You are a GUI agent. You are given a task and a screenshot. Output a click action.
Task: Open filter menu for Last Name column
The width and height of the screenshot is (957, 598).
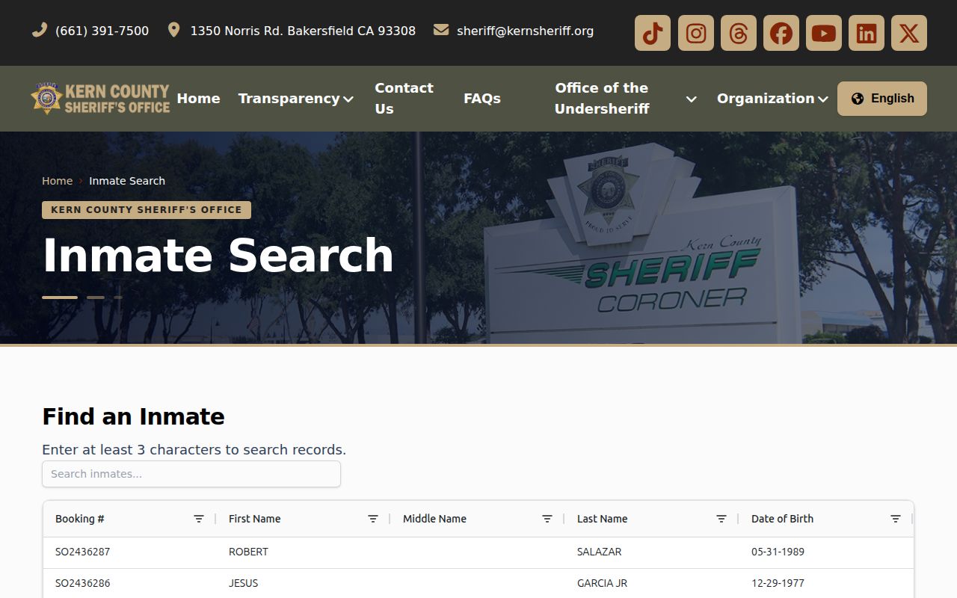pyautogui.click(x=721, y=519)
